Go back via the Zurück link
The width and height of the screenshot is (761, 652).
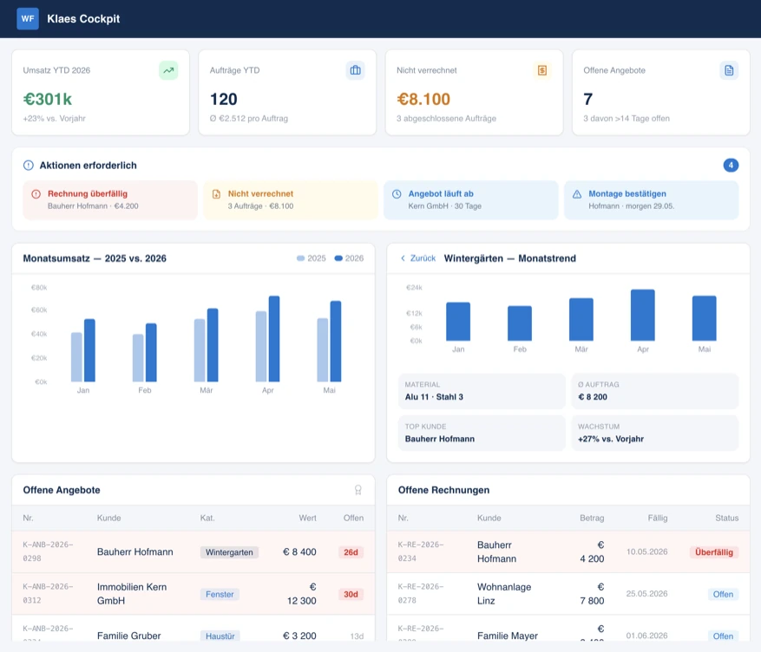click(423, 258)
